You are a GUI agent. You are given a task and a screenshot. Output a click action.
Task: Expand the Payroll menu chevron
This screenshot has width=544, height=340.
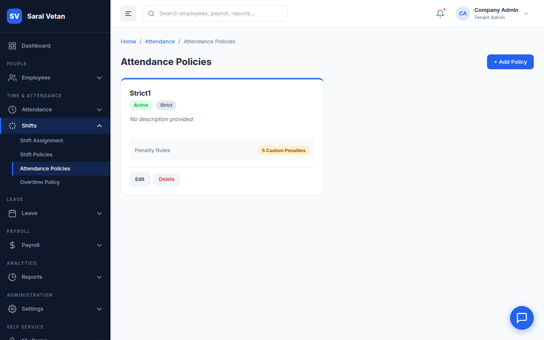pos(99,245)
